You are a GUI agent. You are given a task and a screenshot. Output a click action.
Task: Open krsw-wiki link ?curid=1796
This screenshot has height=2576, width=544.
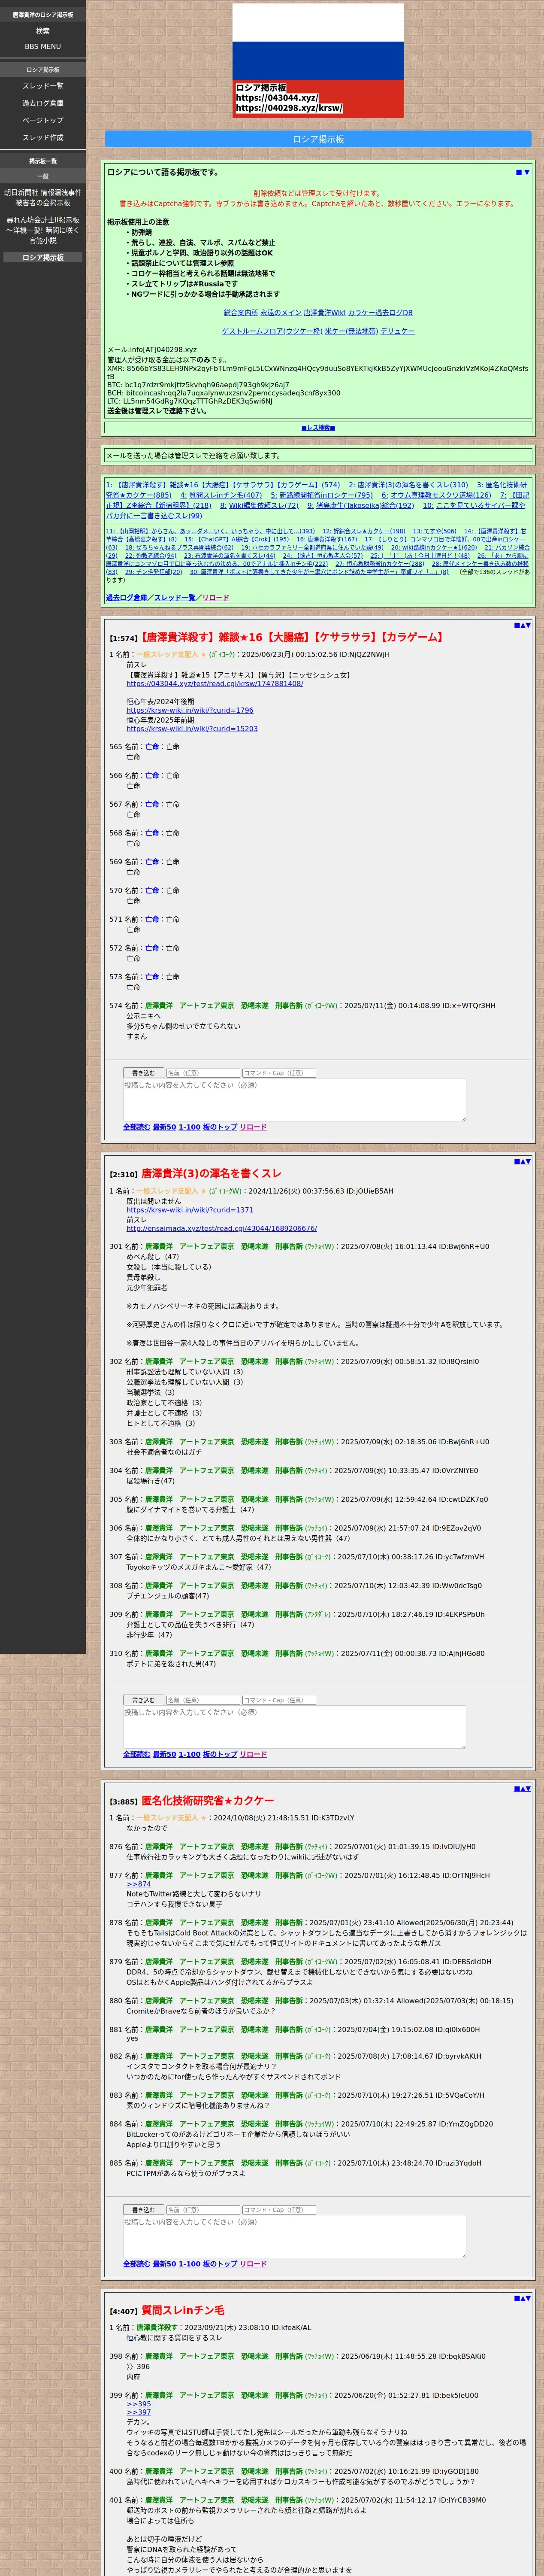(190, 711)
